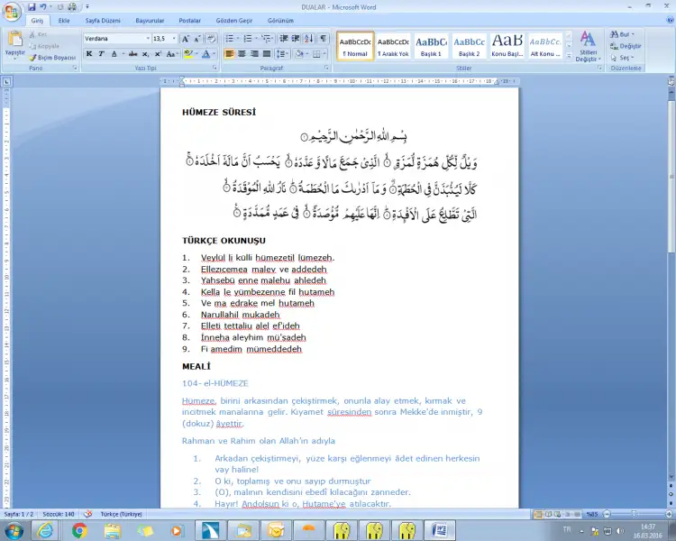This screenshot has height=541, width=676.
Task: Apply the Başlık 1 heading style
Action: pos(431,46)
